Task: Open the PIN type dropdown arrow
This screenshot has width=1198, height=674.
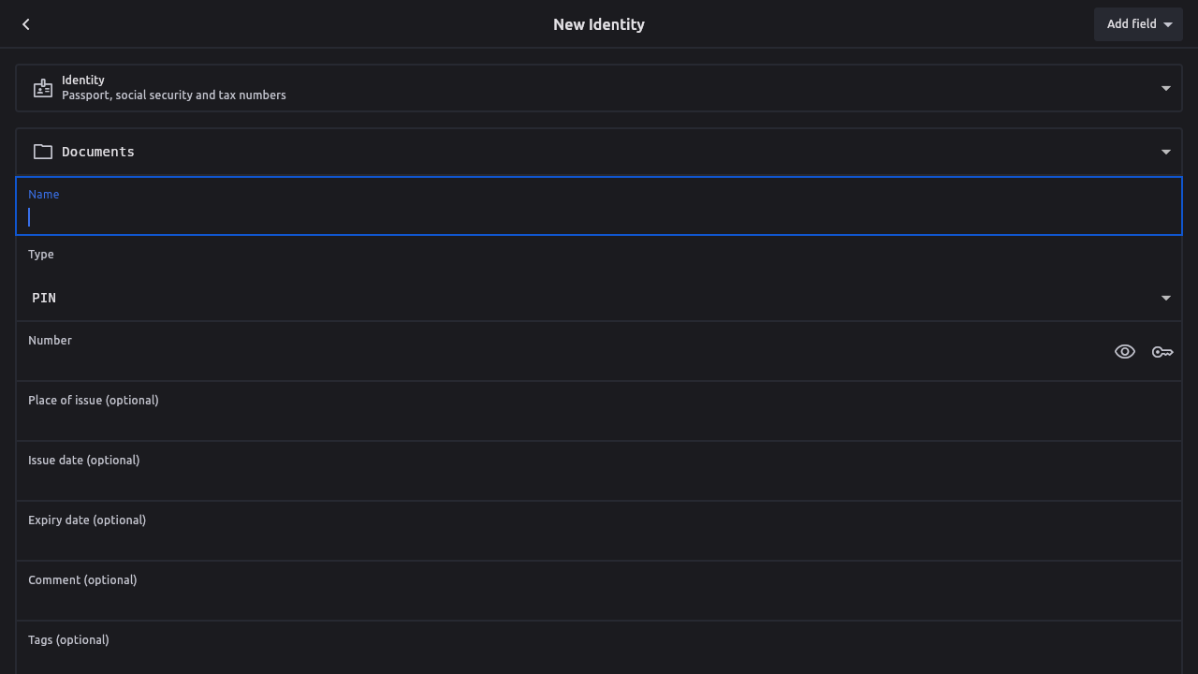Action: [x=1166, y=298]
